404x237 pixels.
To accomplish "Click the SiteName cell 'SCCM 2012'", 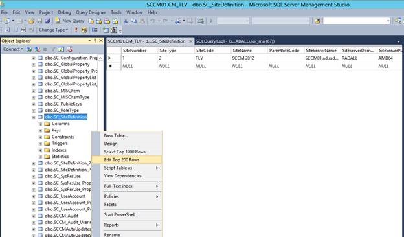I will (x=249, y=58).
